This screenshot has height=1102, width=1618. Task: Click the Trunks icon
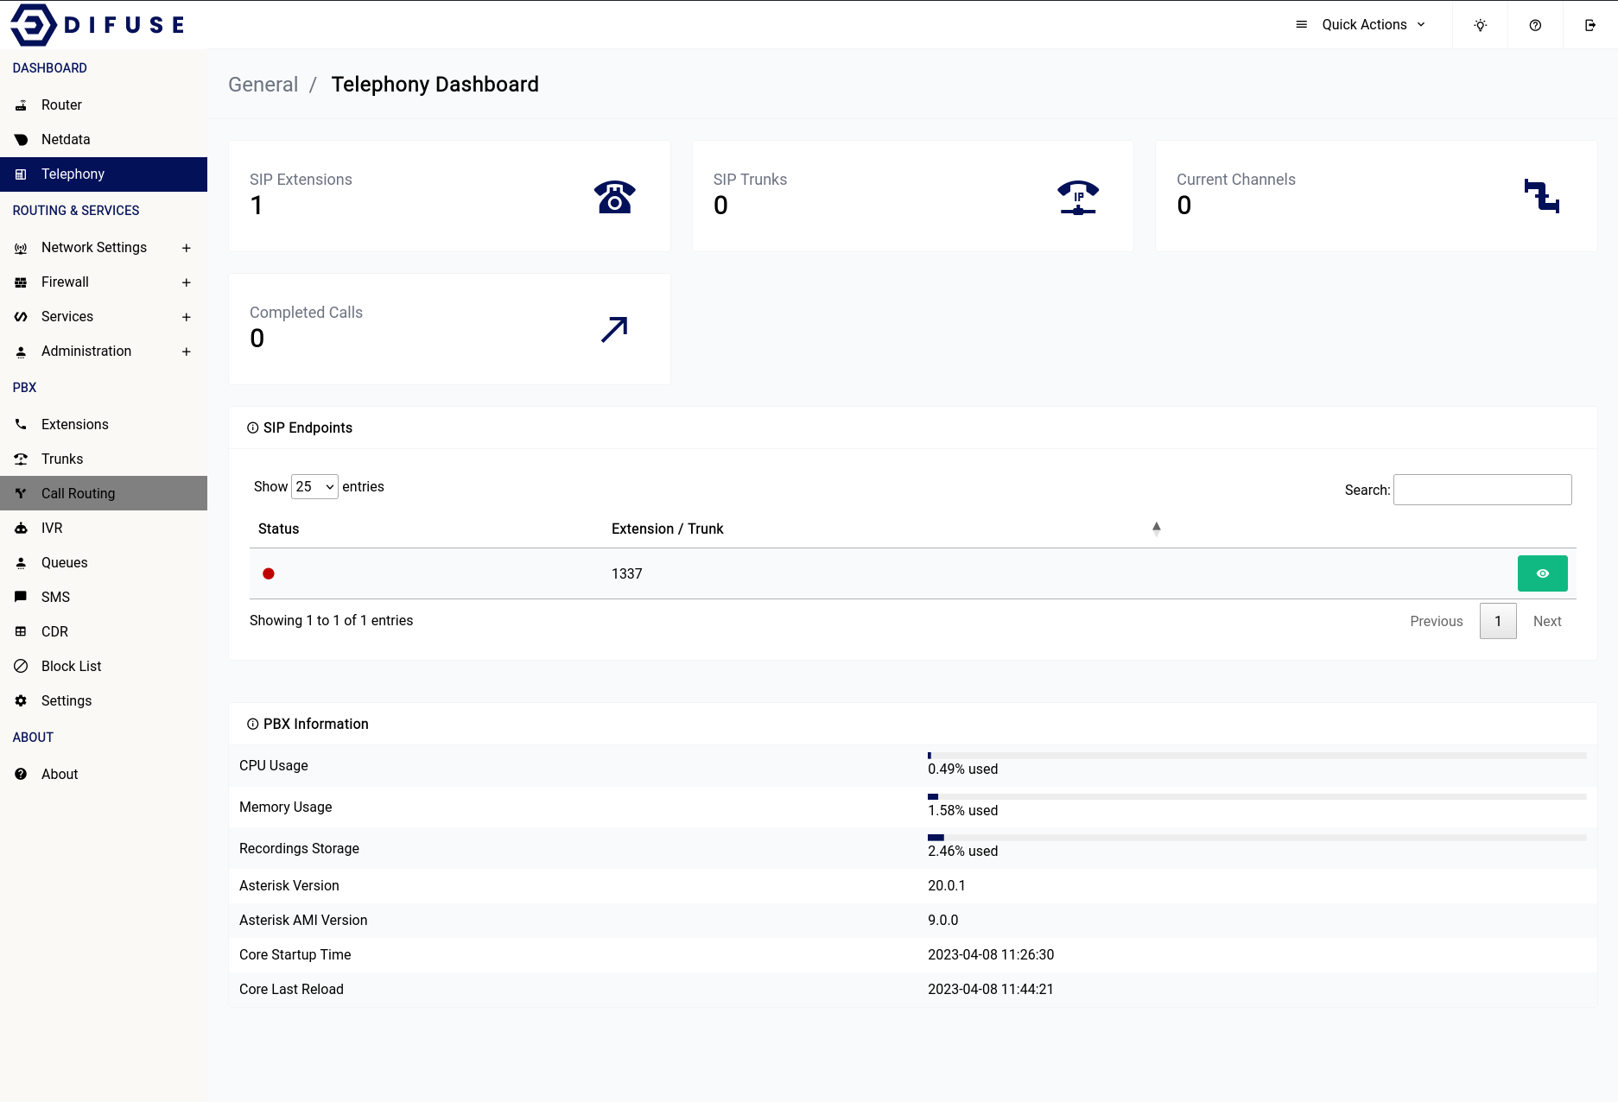tap(21, 459)
